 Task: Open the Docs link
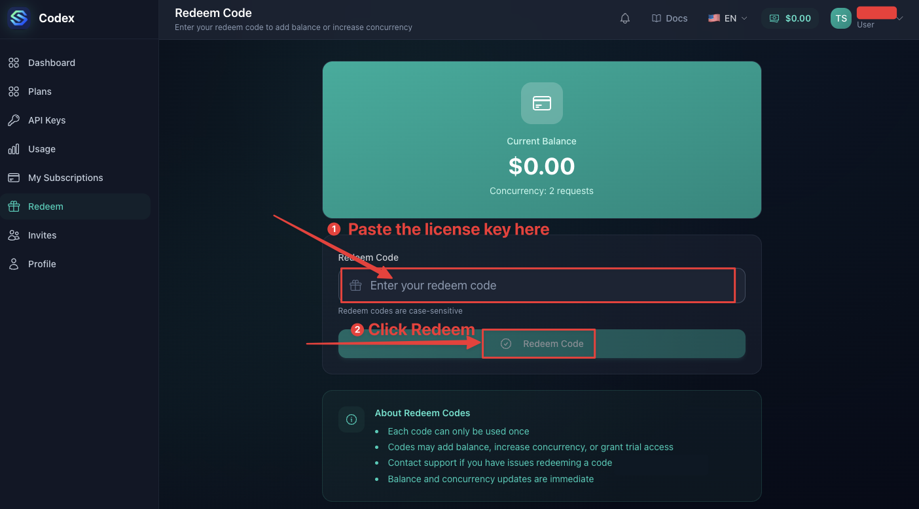pyautogui.click(x=670, y=18)
